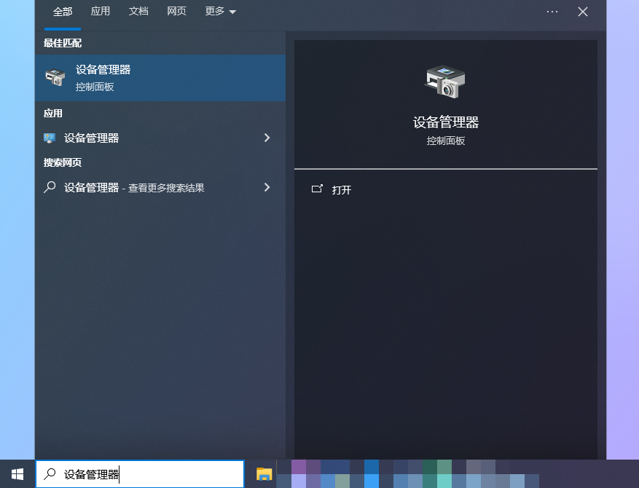The image size is (639, 488).
Task: Click the large Device Manager preview icon
Action: pos(444,82)
